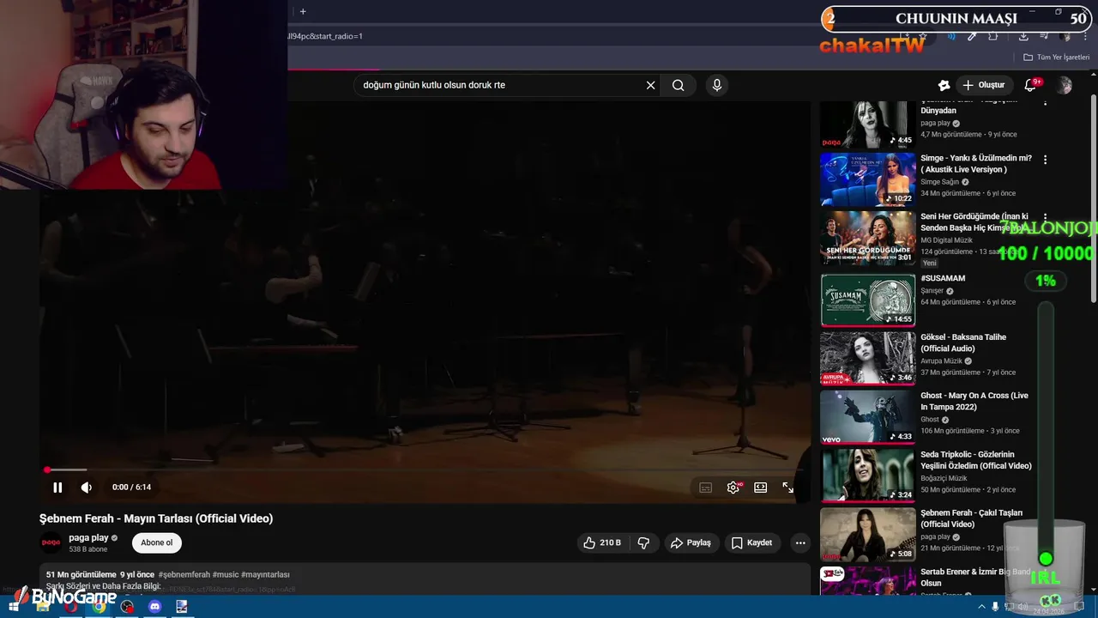
Task: Open the Şanışer channel name
Action: [x=932, y=291]
